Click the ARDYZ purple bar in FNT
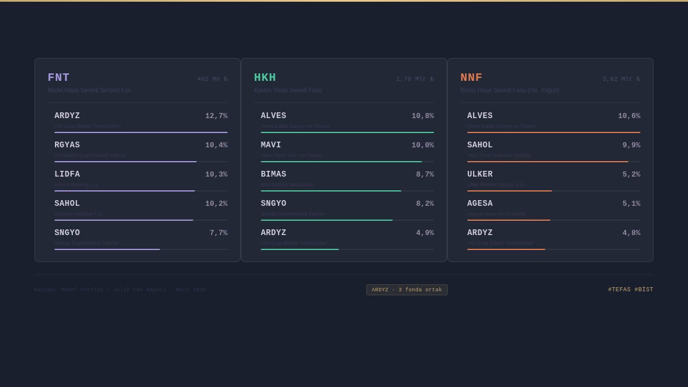688x387 pixels. (141, 132)
